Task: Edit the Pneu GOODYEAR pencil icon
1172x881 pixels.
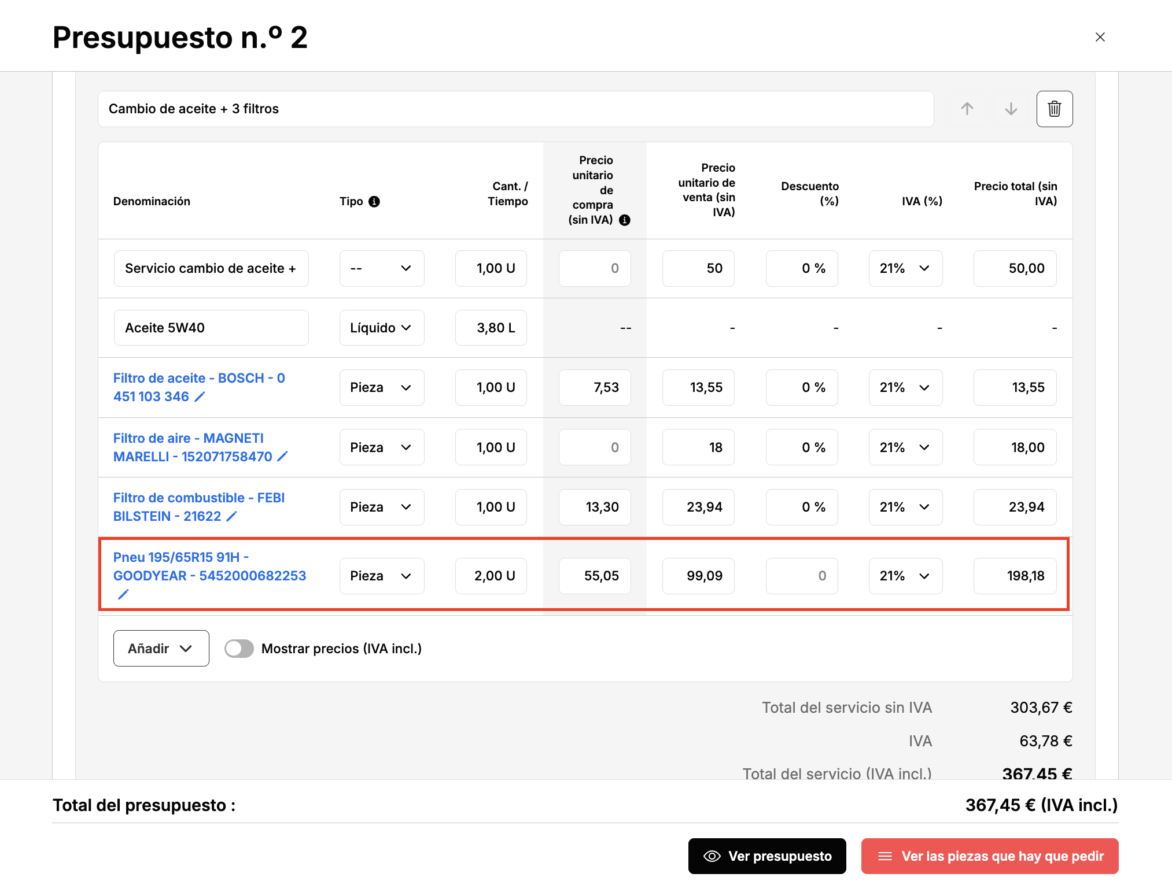Action: pos(123,594)
